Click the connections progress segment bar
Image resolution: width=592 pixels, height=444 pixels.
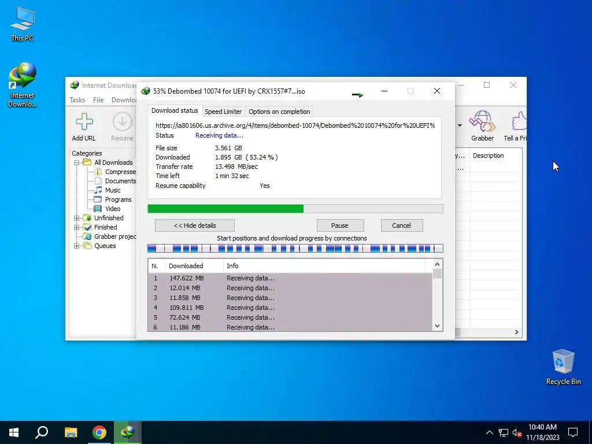295,248
